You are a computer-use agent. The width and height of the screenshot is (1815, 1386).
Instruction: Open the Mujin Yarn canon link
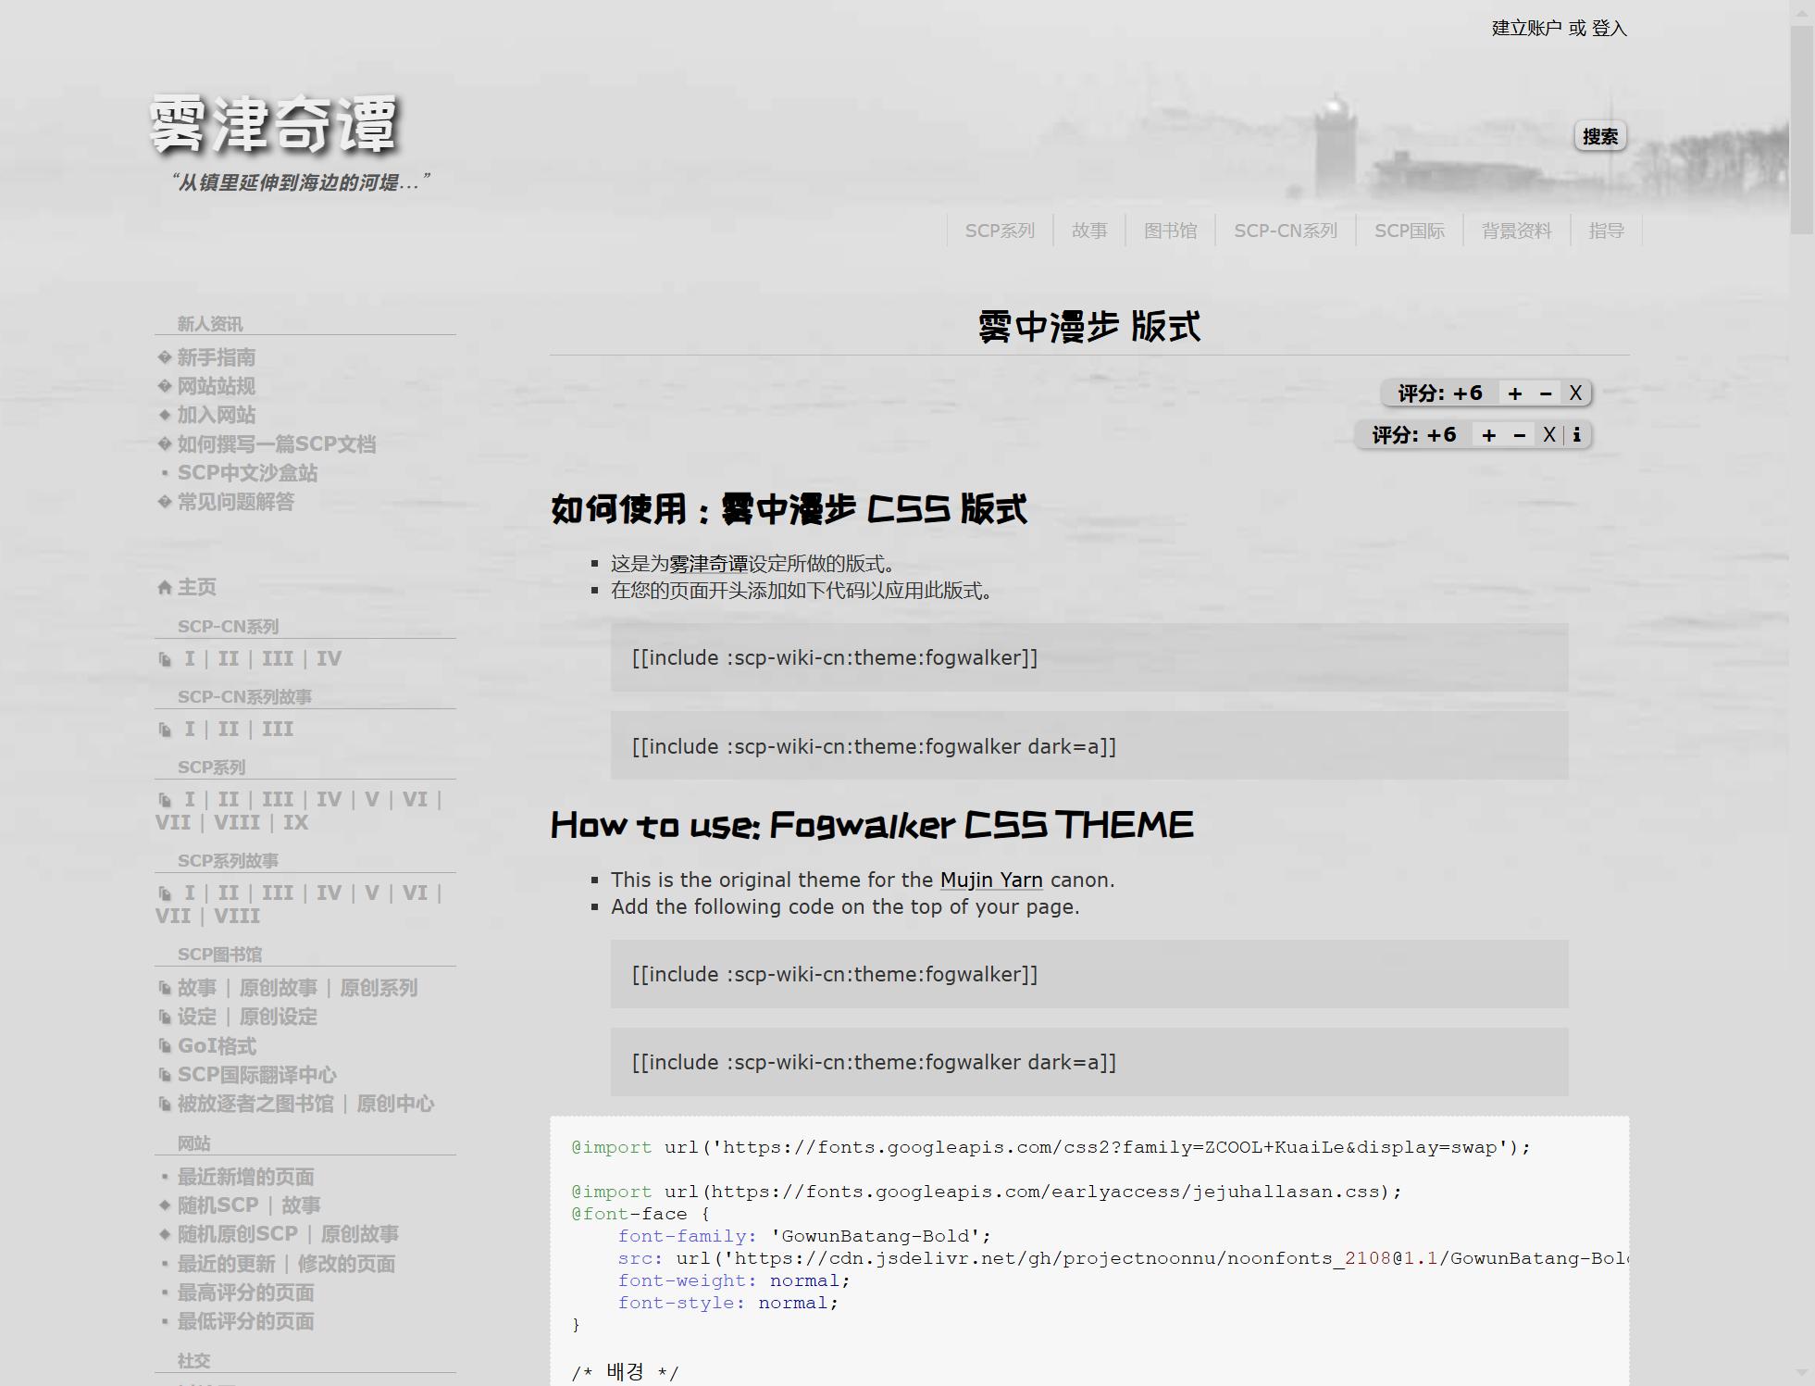tap(990, 880)
